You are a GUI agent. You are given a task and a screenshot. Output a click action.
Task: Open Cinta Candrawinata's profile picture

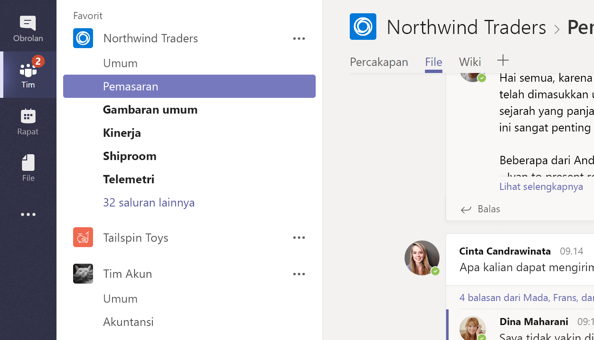click(x=422, y=258)
